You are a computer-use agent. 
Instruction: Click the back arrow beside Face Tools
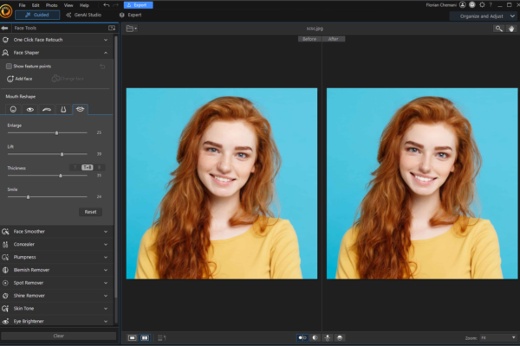pos(6,29)
